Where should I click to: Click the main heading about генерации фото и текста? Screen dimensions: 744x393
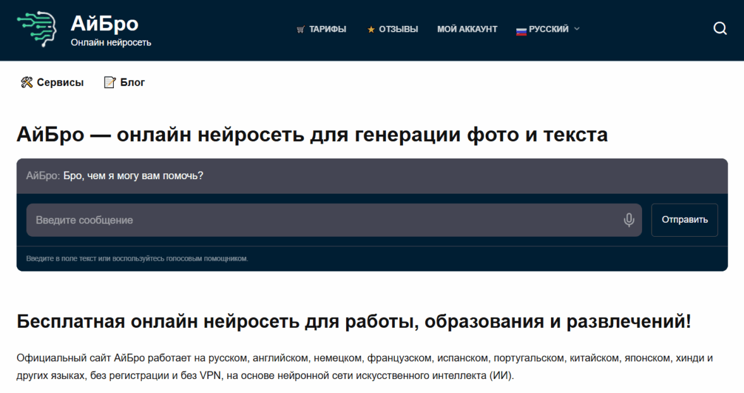[312, 134]
